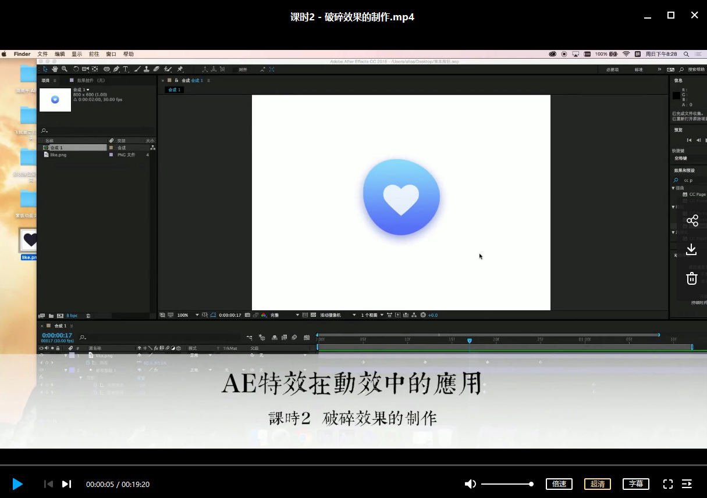Select the Hand tool
The width and height of the screenshot is (707, 498).
pyautogui.click(x=55, y=69)
